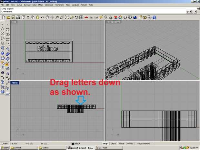The height and width of the screenshot is (150, 200).
Task: Select the Fillet curve tool in sidebar
Action: 8,44
